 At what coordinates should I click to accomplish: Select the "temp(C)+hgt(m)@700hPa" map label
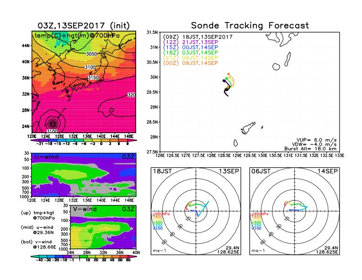[77, 36]
